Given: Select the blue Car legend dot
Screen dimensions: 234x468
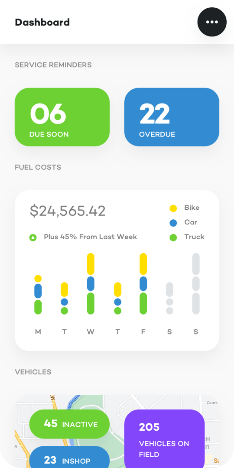Looking at the screenshot, I should pyautogui.click(x=173, y=223).
